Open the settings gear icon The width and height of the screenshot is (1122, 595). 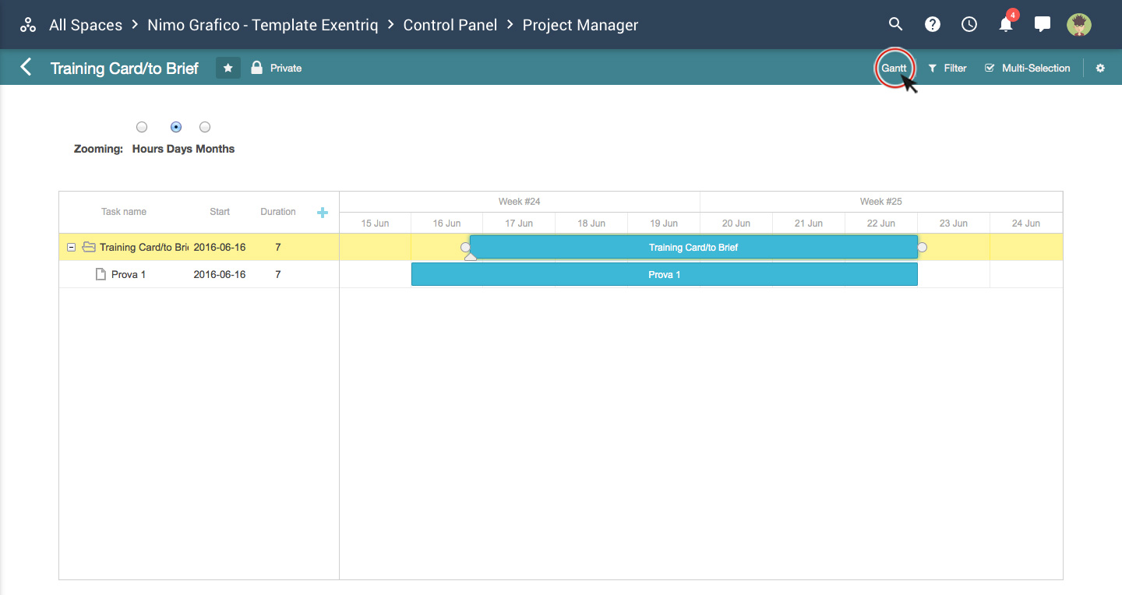coord(1100,69)
